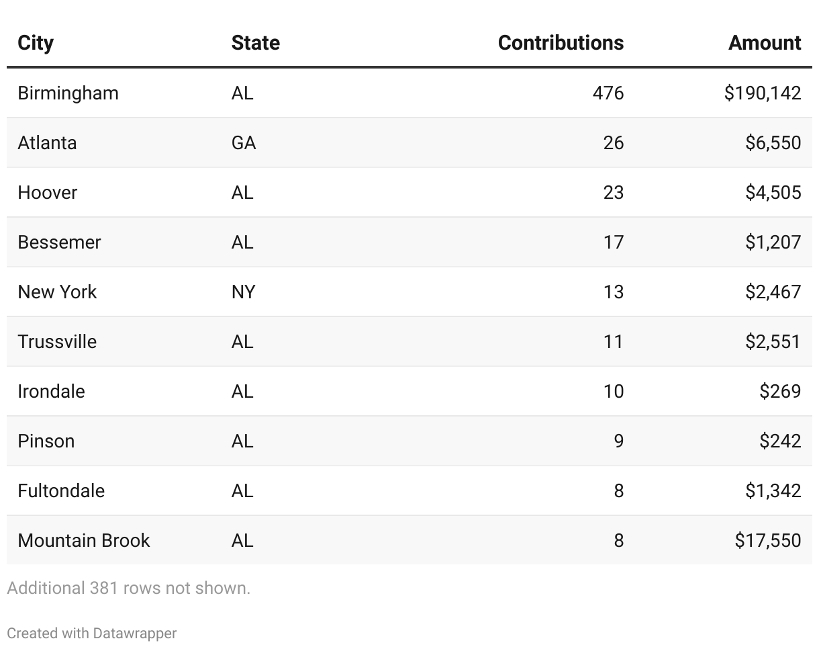Click the Bessemer city cell
The height and width of the screenshot is (649, 819).
coord(59,242)
